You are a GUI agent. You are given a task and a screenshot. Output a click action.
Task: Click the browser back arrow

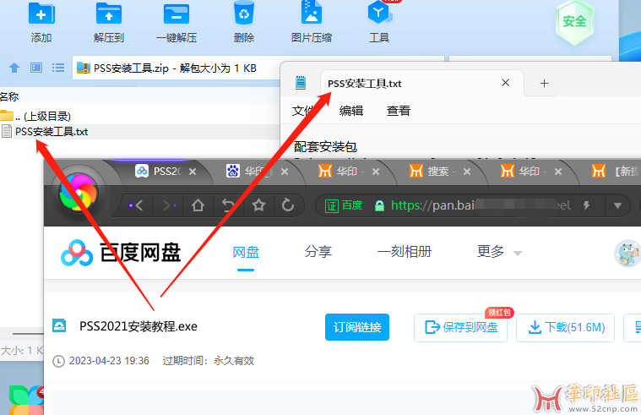pyautogui.click(x=136, y=205)
